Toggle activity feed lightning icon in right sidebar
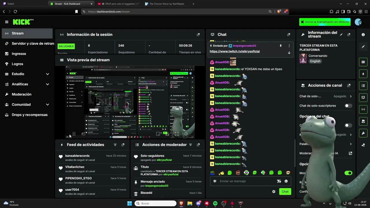 363,74
